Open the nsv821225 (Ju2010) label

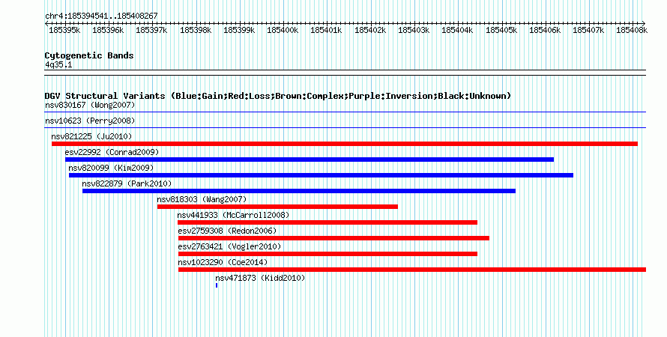click(x=92, y=136)
